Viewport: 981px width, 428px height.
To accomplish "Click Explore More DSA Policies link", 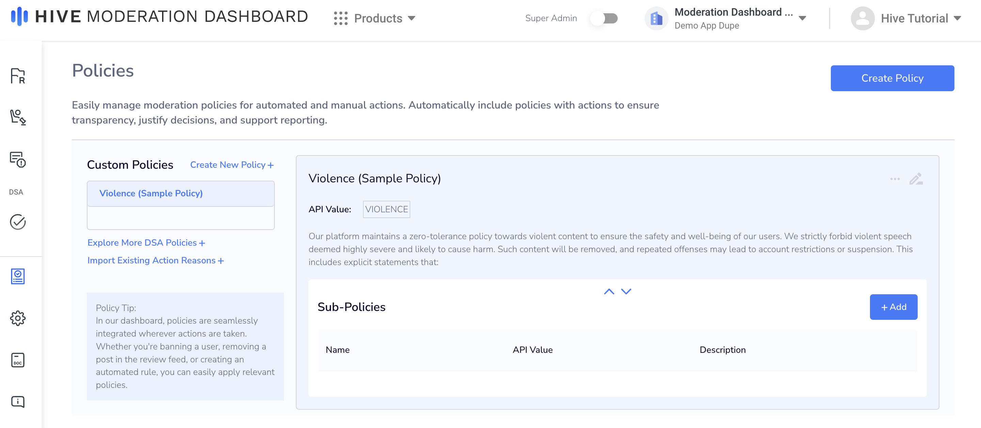I will pyautogui.click(x=146, y=243).
